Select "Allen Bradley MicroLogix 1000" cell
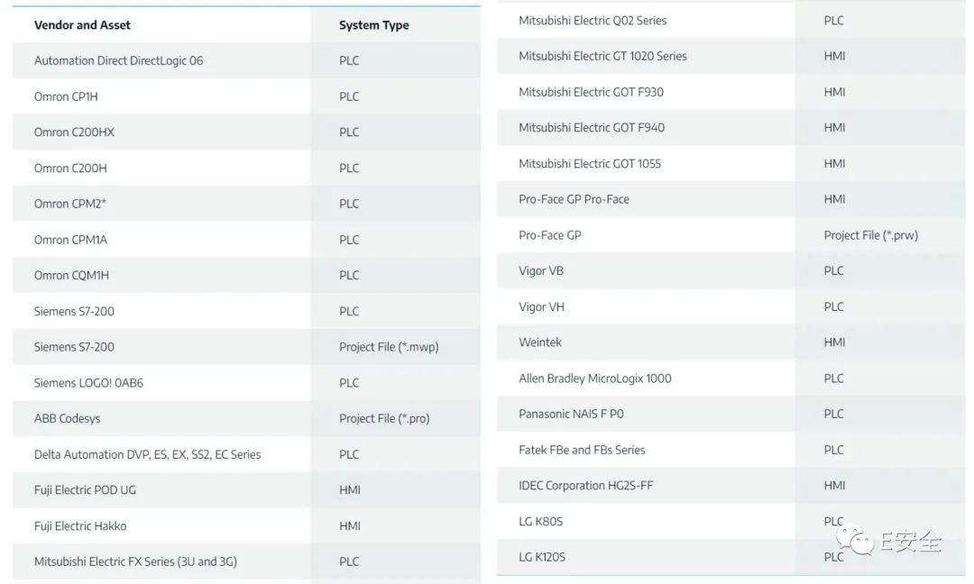974x584 pixels. (595, 378)
